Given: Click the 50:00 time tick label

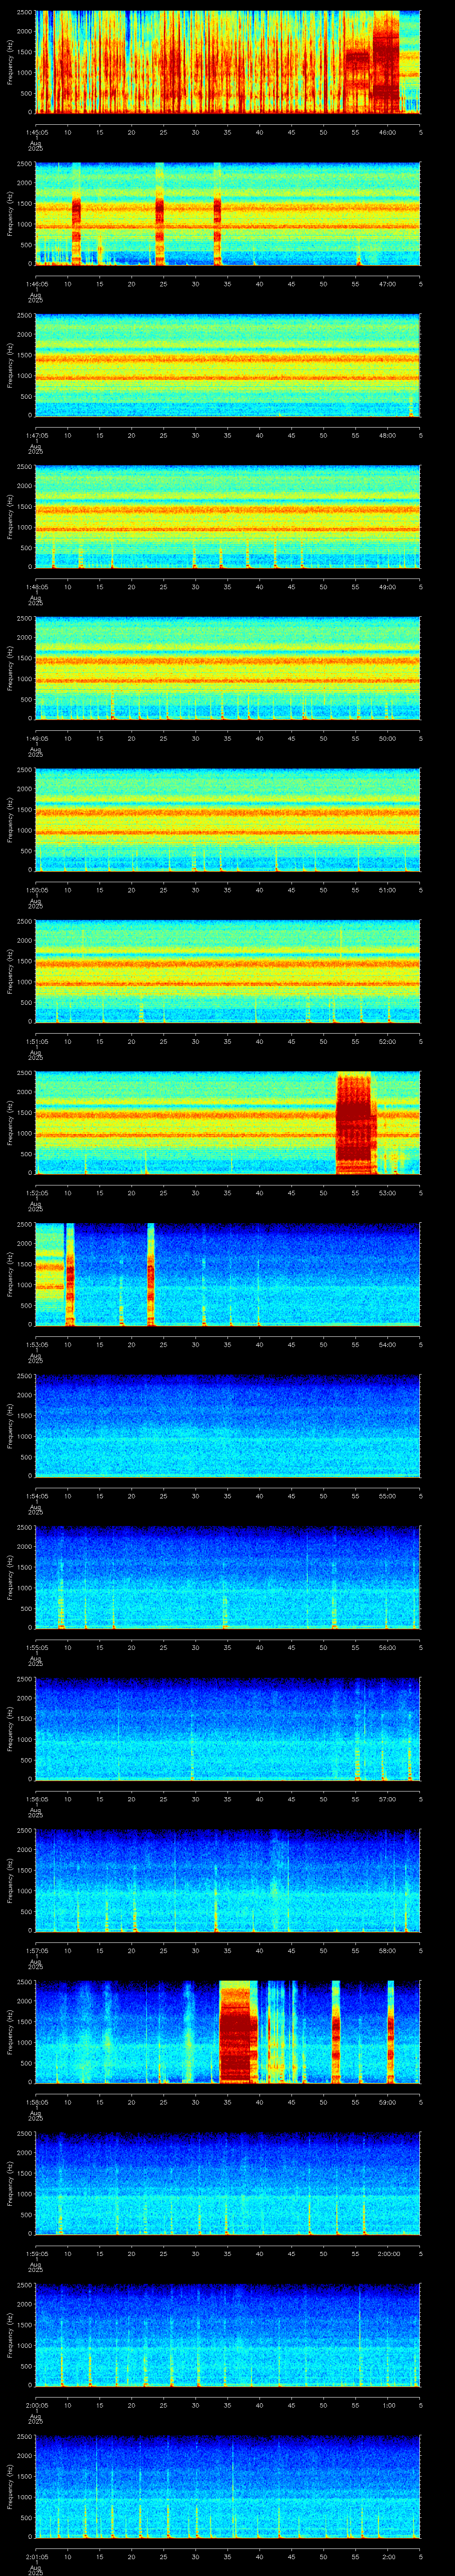Looking at the screenshot, I should pyautogui.click(x=387, y=738).
